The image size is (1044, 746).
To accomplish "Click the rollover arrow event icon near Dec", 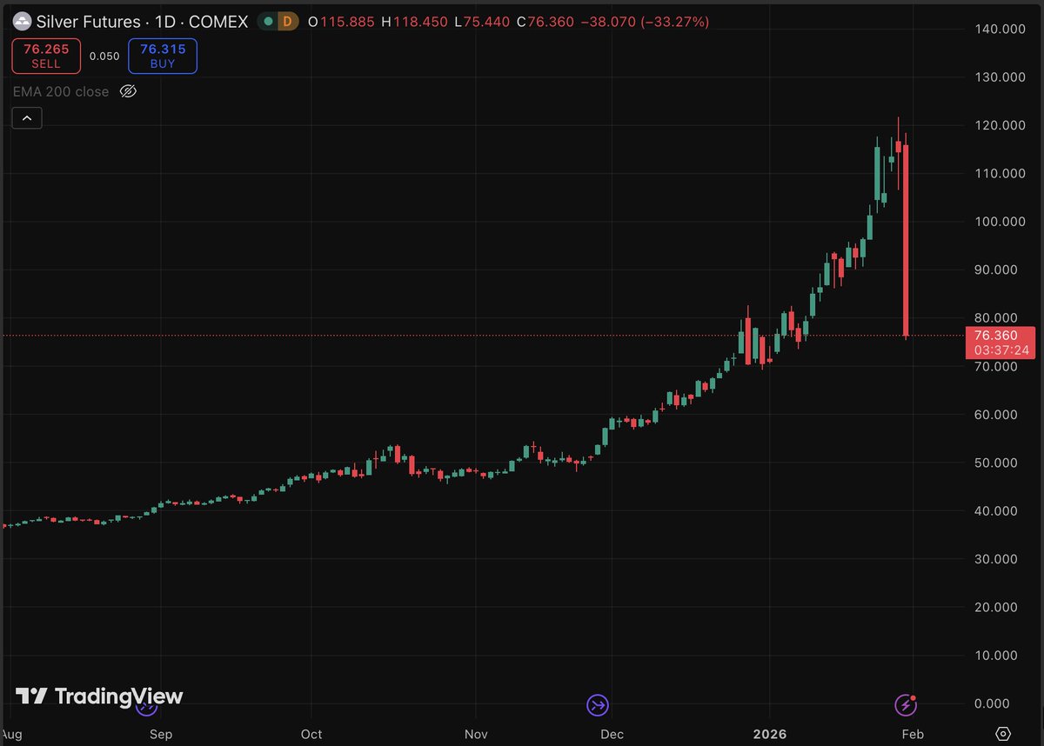I will [x=598, y=704].
